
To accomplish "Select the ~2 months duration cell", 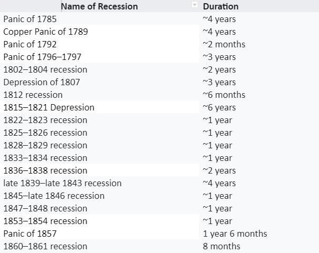I will click(x=224, y=44).
